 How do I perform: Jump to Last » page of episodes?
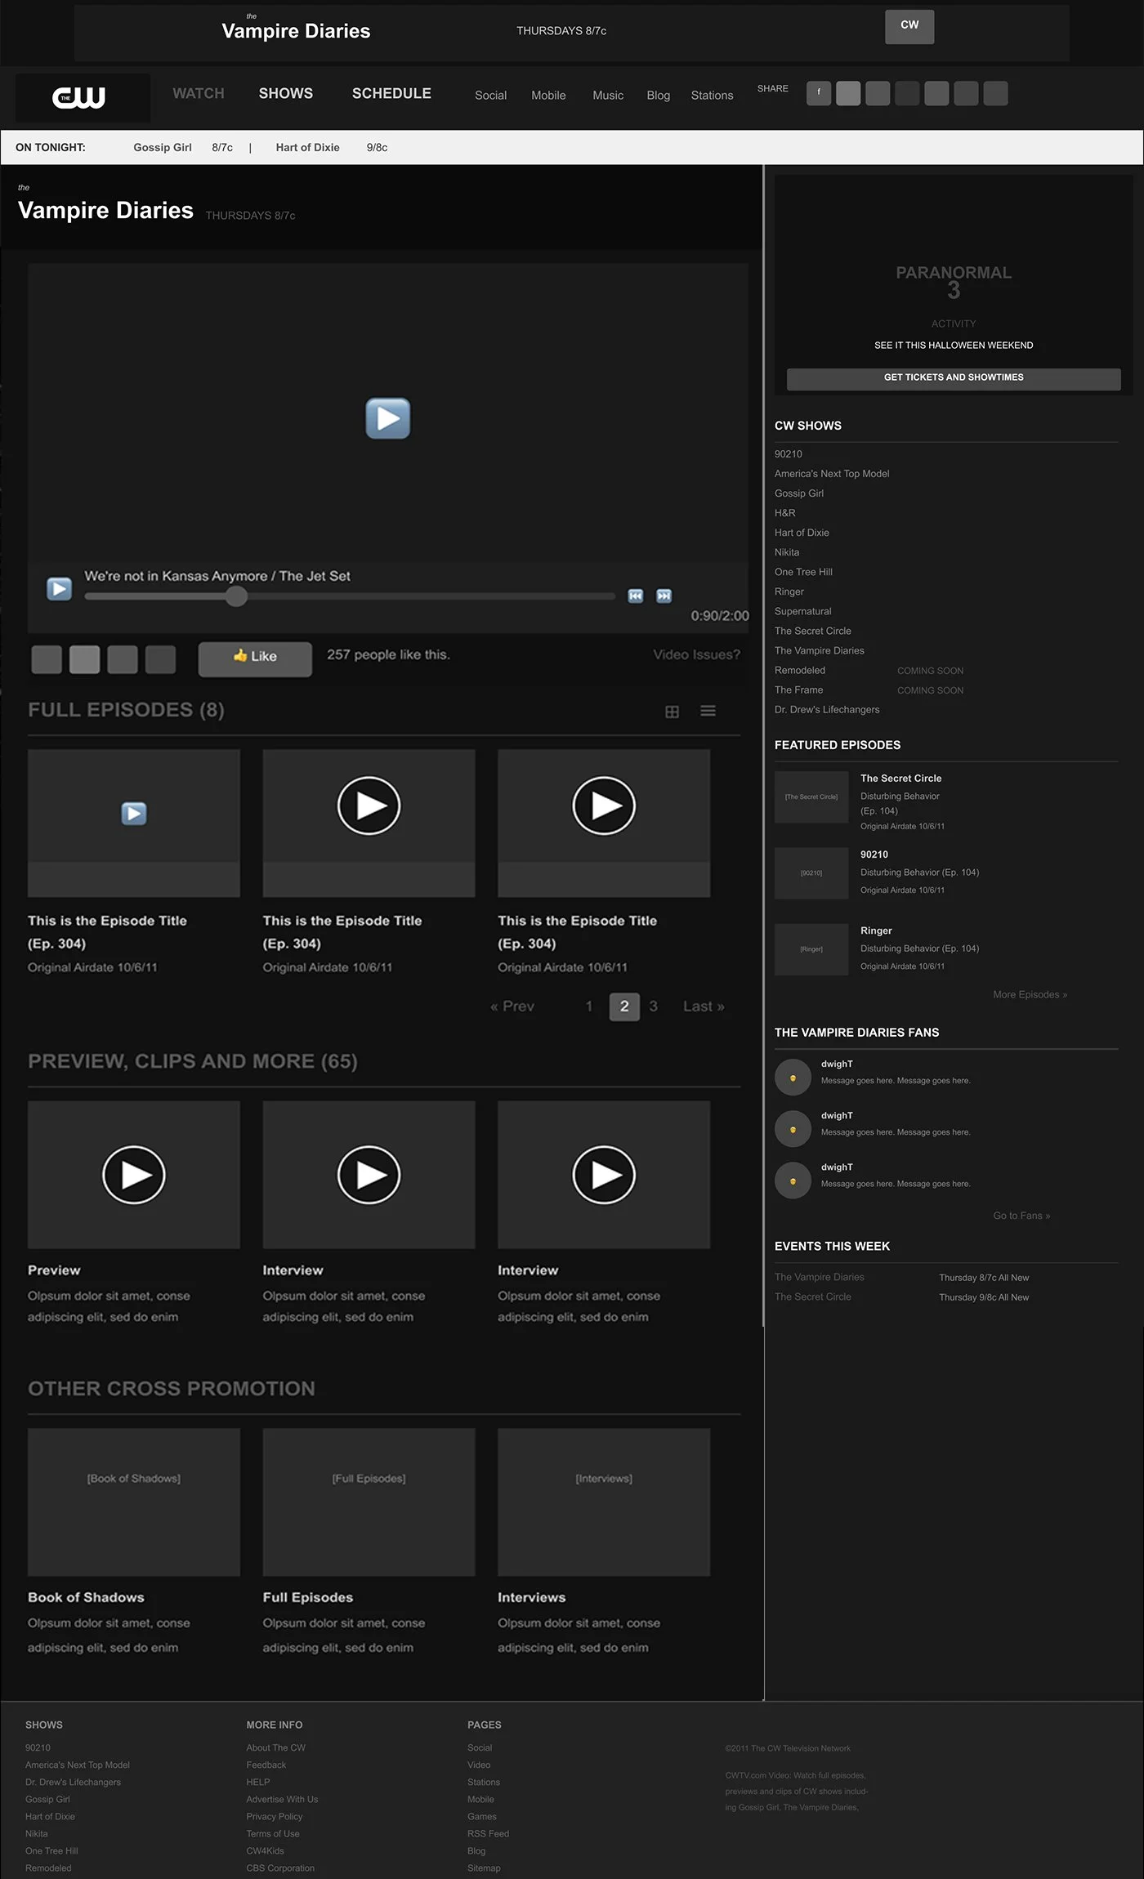point(704,1006)
